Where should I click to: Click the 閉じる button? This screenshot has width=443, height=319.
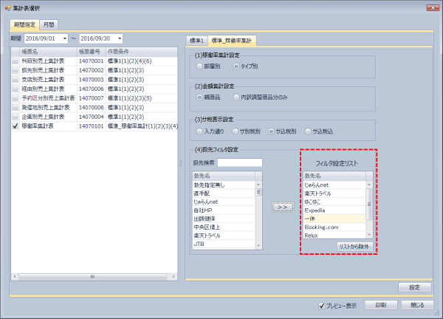pos(417,305)
